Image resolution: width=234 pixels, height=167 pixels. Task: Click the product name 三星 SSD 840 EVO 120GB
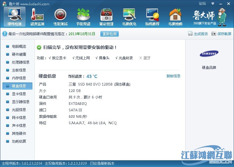tap(91, 84)
